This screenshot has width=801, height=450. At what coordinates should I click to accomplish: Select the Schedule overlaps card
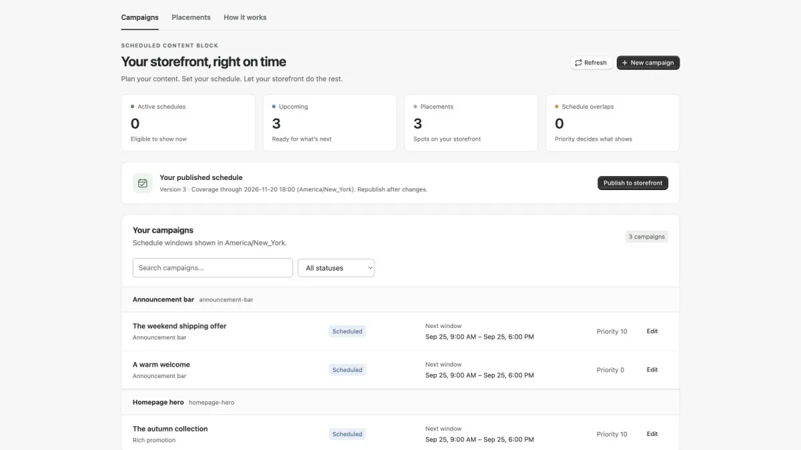(x=613, y=123)
